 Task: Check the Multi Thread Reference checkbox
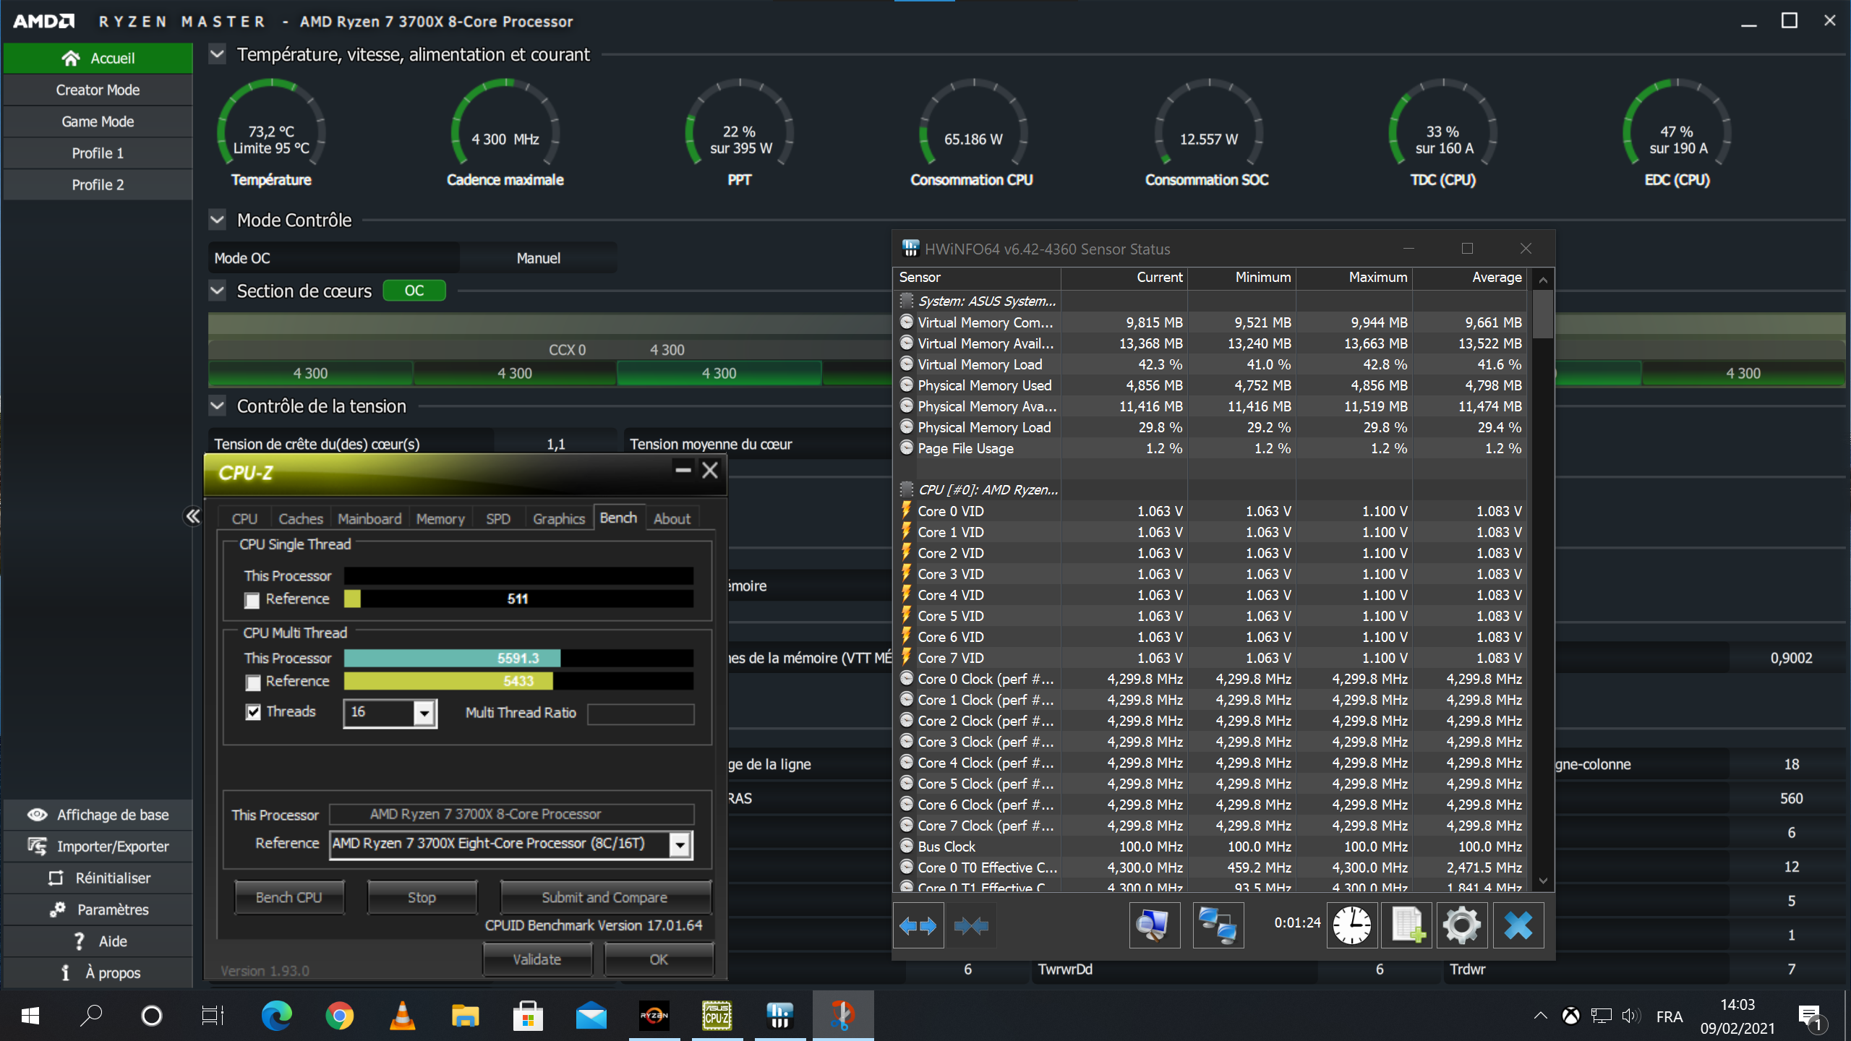pyautogui.click(x=252, y=682)
